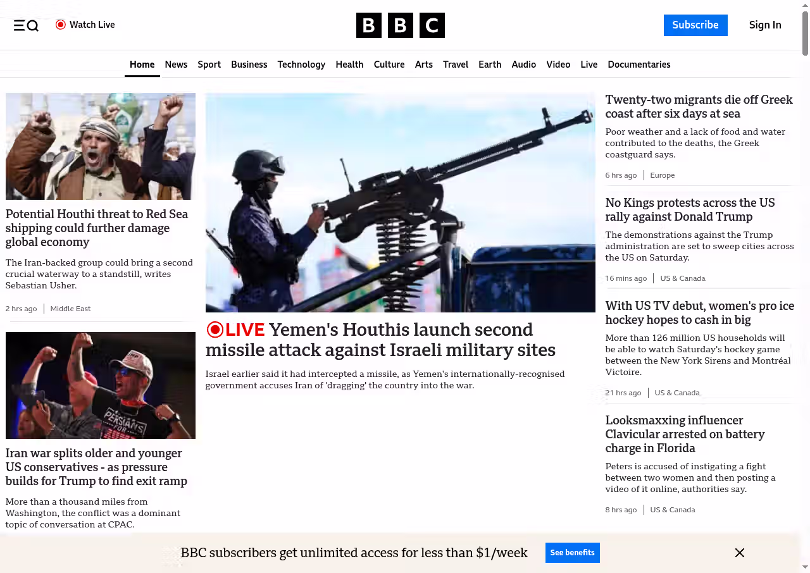Open the menu and search icon
The width and height of the screenshot is (810, 573).
(26, 25)
